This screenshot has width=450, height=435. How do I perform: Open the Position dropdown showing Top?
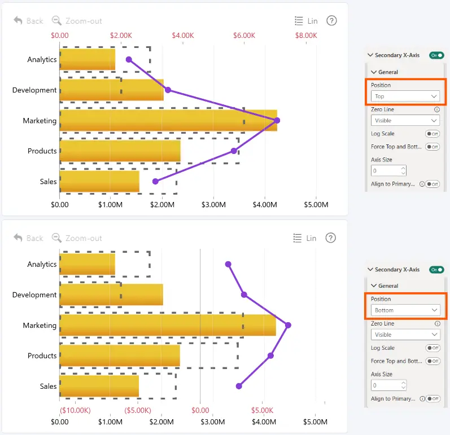point(405,96)
